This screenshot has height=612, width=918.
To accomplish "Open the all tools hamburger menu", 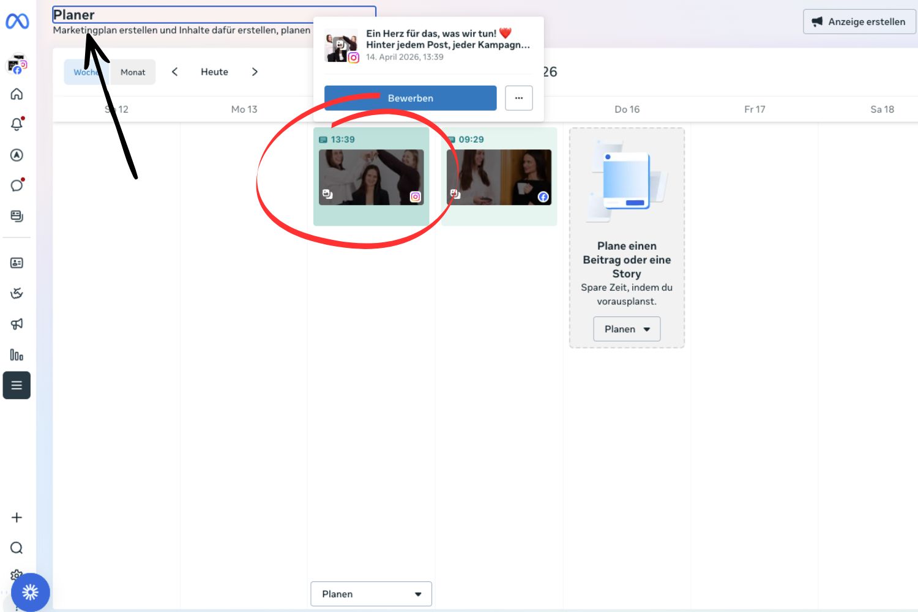I will pos(17,386).
